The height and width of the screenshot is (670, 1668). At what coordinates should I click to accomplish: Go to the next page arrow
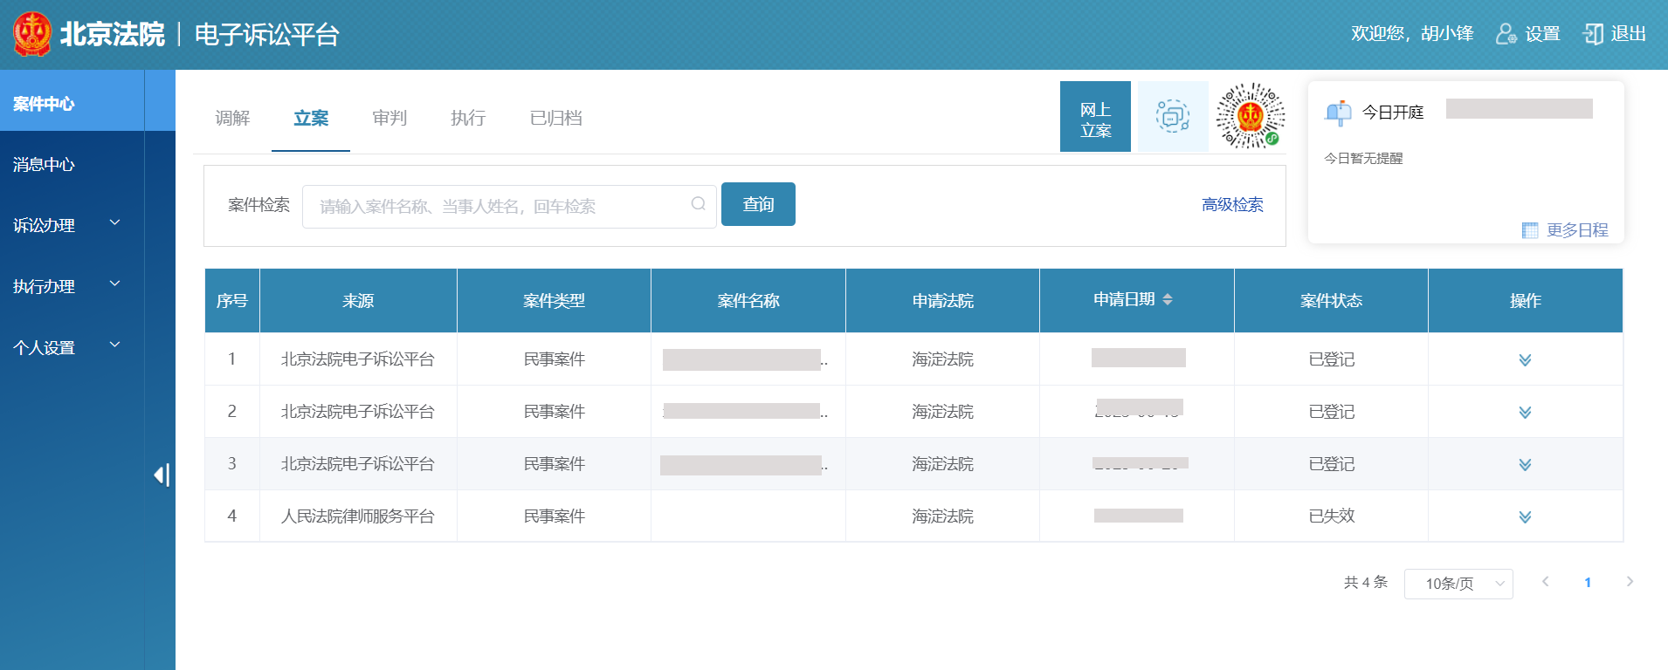point(1629,582)
